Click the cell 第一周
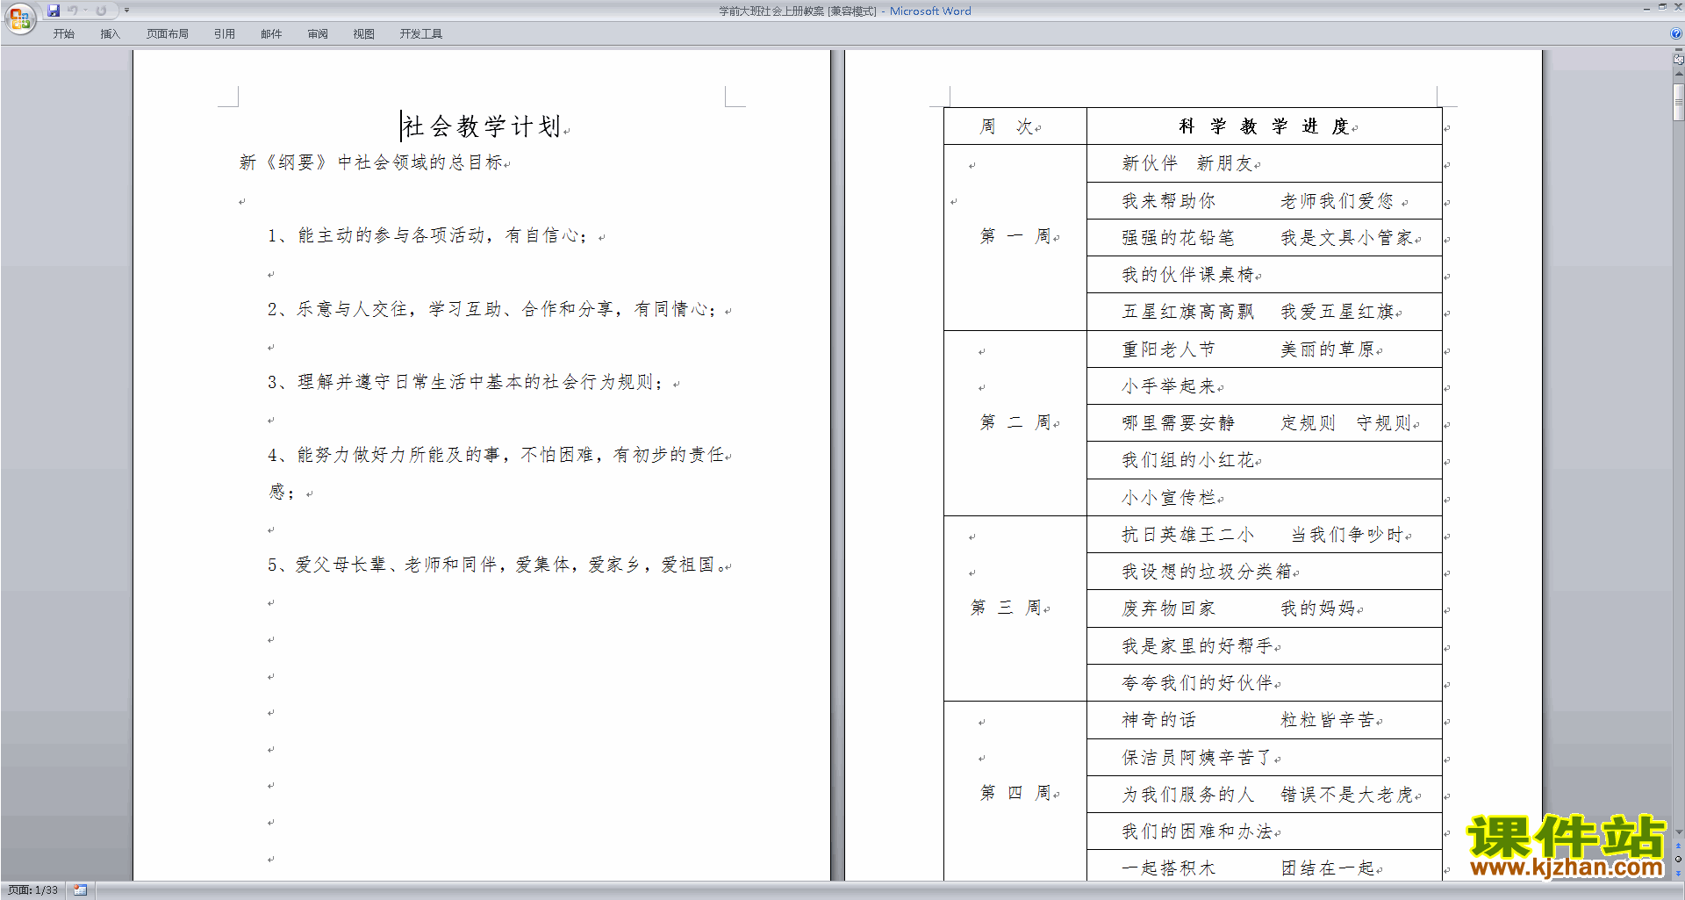Screen dimensions: 1685x900 tap(1015, 236)
